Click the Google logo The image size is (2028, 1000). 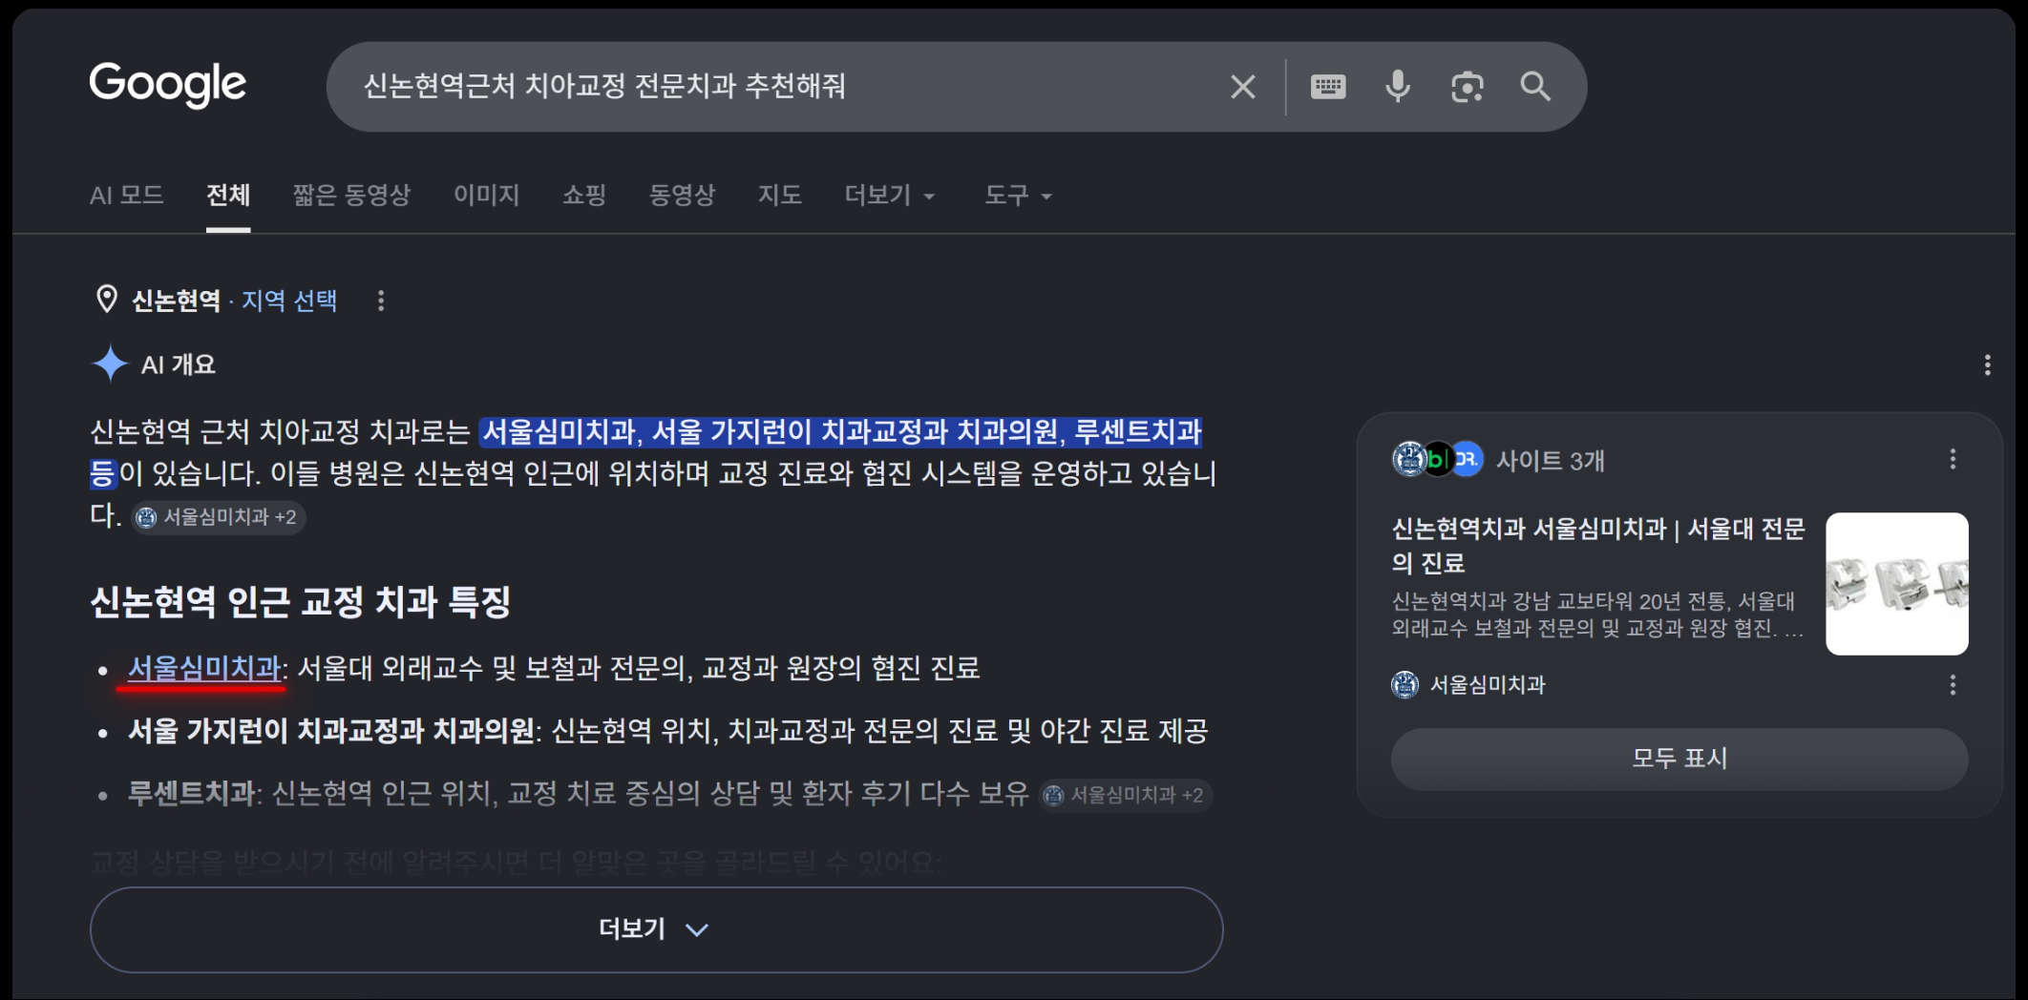click(x=167, y=85)
